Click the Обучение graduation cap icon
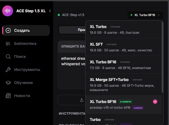 [8, 83]
